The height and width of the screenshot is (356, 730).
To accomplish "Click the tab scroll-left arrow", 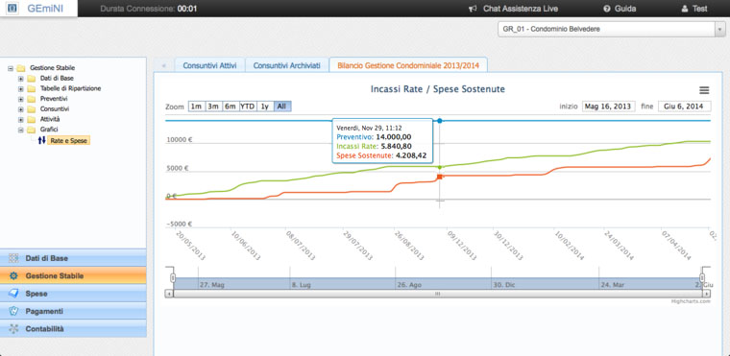I will click(x=163, y=65).
